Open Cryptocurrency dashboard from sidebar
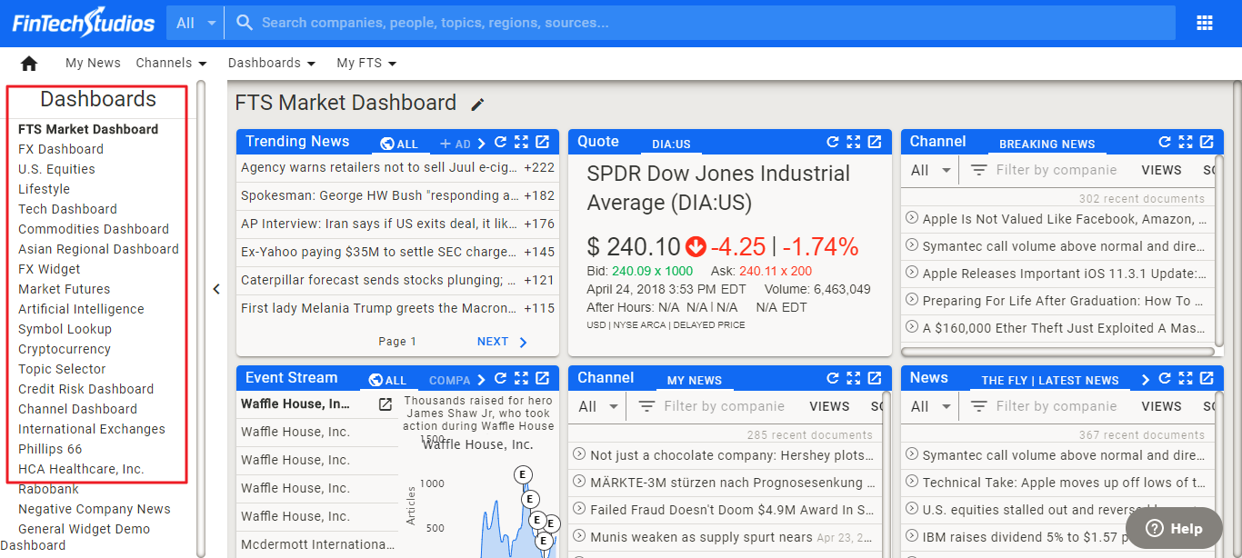 (65, 349)
